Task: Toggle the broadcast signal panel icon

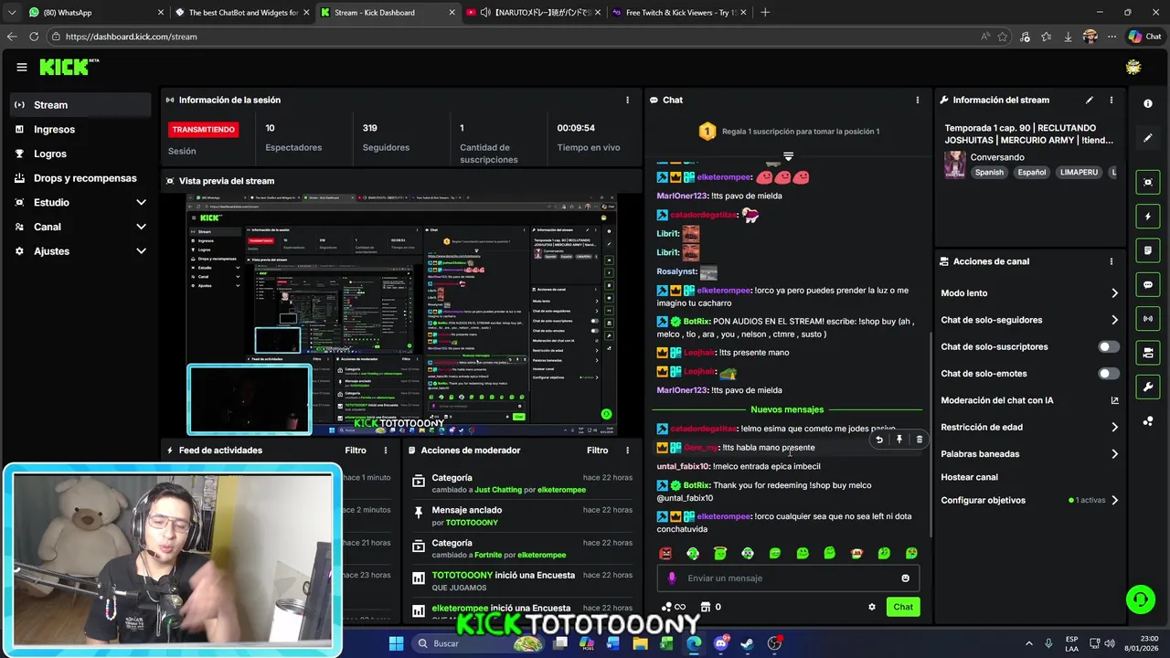Action: 1148,318
